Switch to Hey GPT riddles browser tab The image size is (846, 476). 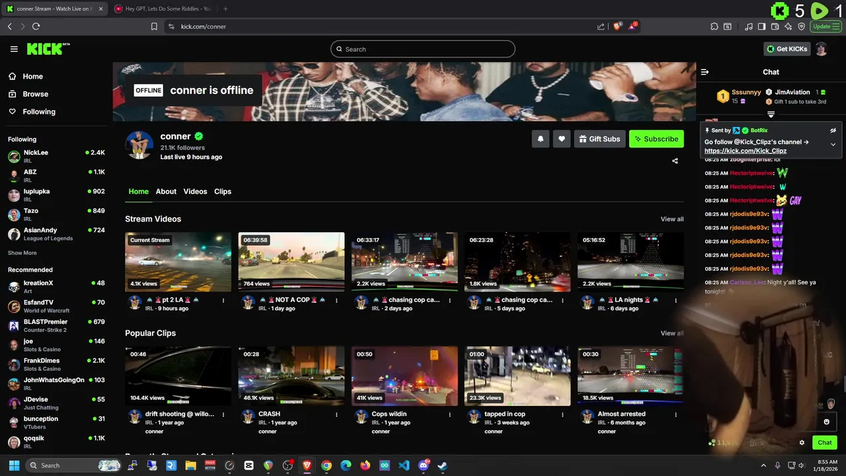pos(163,9)
